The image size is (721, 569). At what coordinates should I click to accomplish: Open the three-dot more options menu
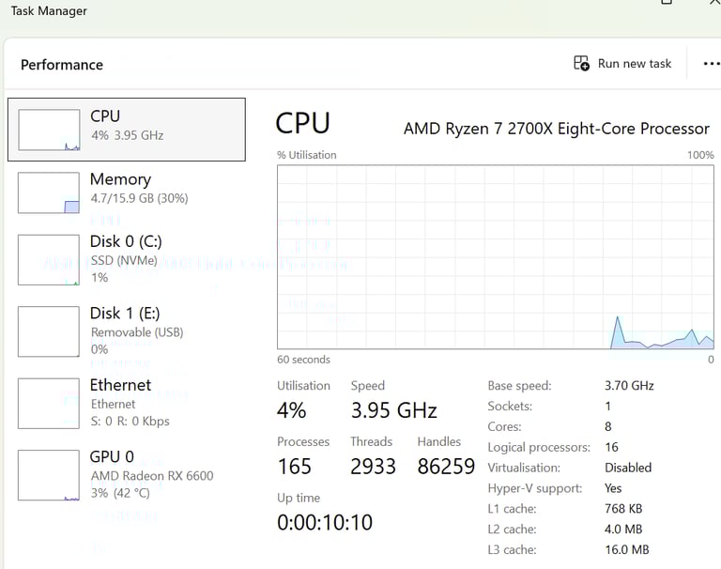click(712, 64)
